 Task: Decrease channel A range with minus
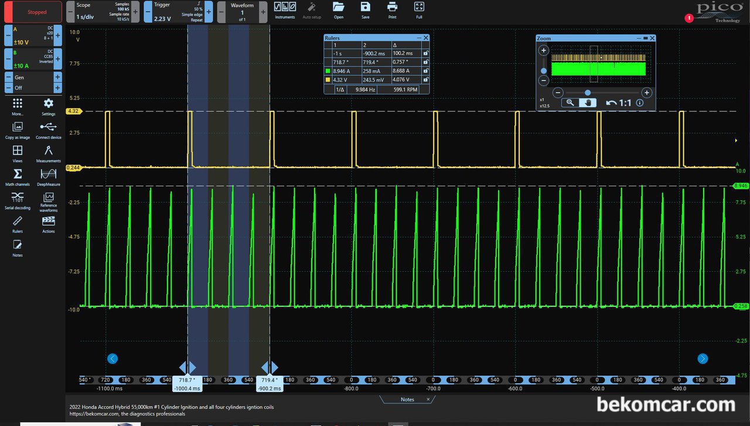pos(8,35)
